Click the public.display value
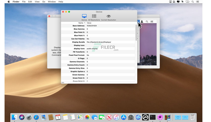 point(92,49)
